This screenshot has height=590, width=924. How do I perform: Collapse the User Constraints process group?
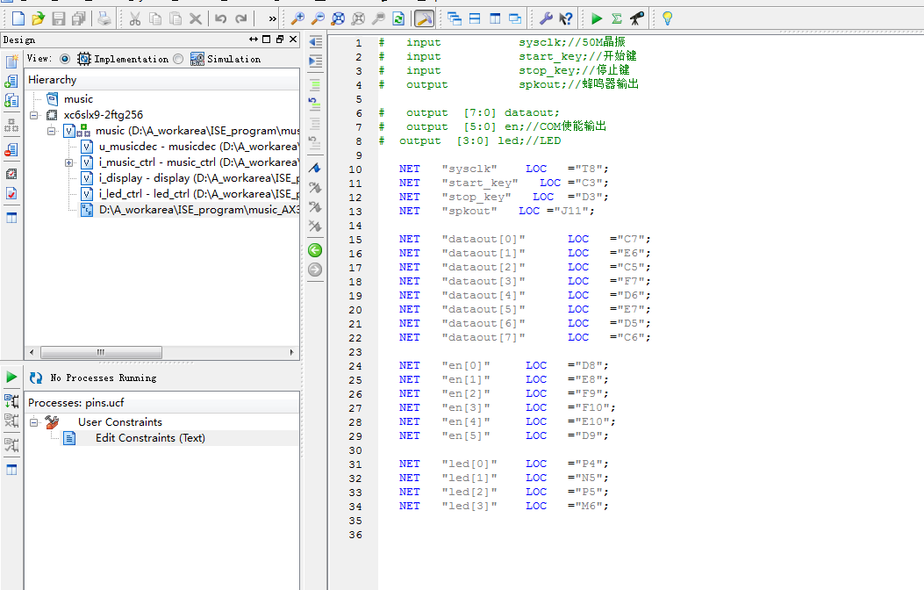pyautogui.click(x=34, y=422)
